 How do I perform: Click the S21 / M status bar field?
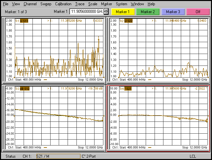click(x=58, y=156)
